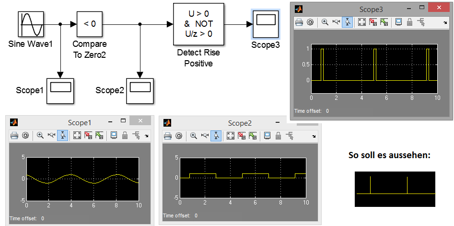Maximize the Scope1 window
This screenshot has width=454, height=226.
[123, 121]
